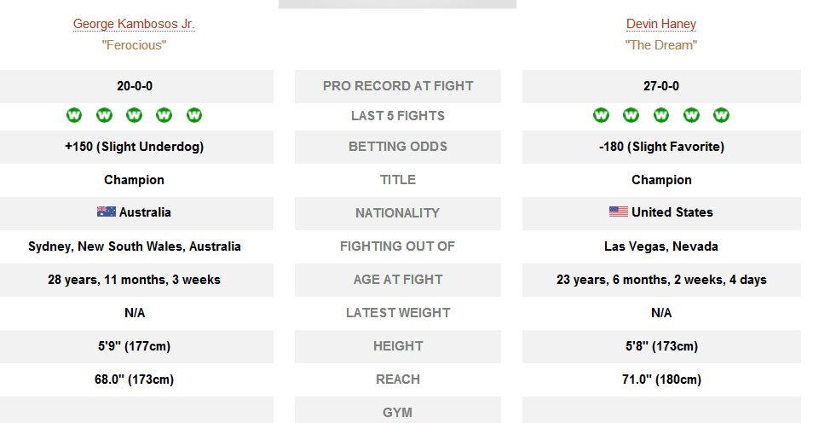Viewport: 813px width, 423px height.
Task: Click Haney's fourth win icon
Action: click(x=691, y=115)
